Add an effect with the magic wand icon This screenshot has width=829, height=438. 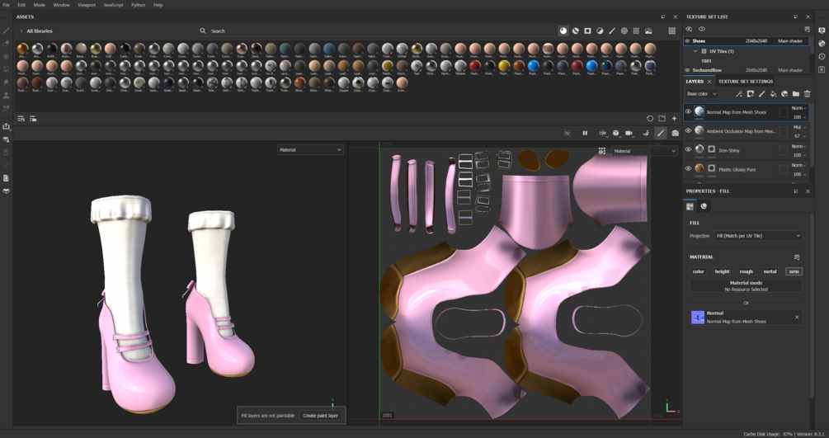(x=738, y=94)
